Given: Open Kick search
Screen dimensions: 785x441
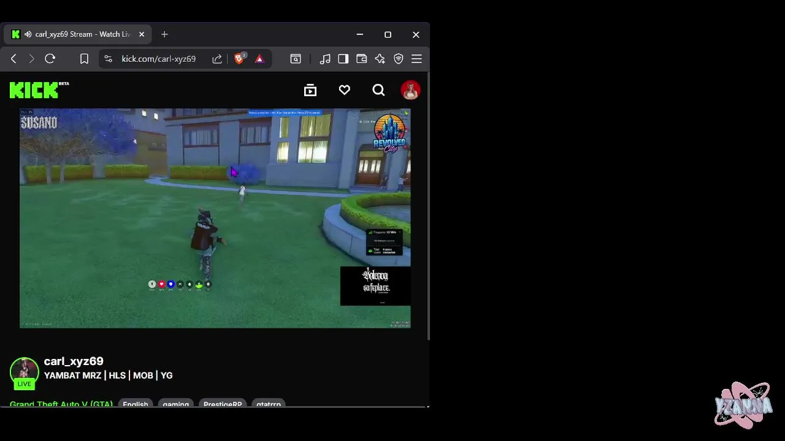Looking at the screenshot, I should click(x=378, y=91).
